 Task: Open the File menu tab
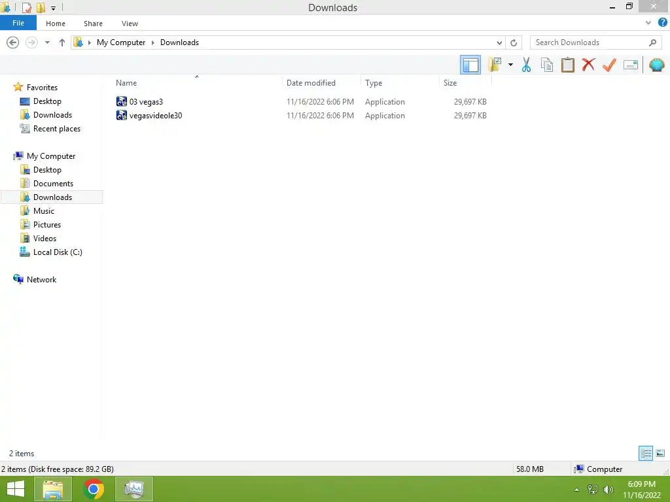tap(18, 23)
